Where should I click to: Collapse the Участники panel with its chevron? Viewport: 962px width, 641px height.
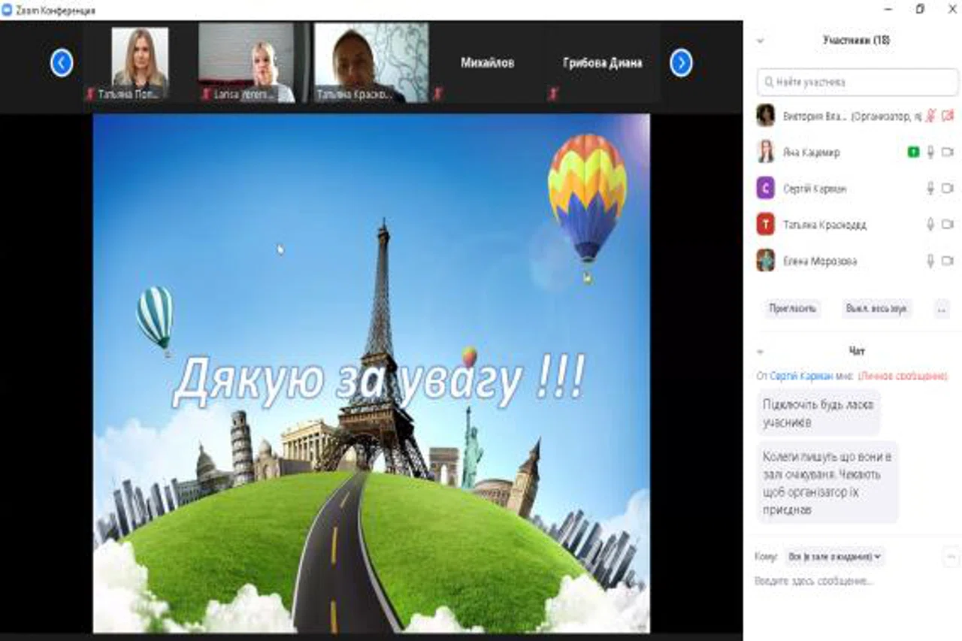pyautogui.click(x=760, y=41)
